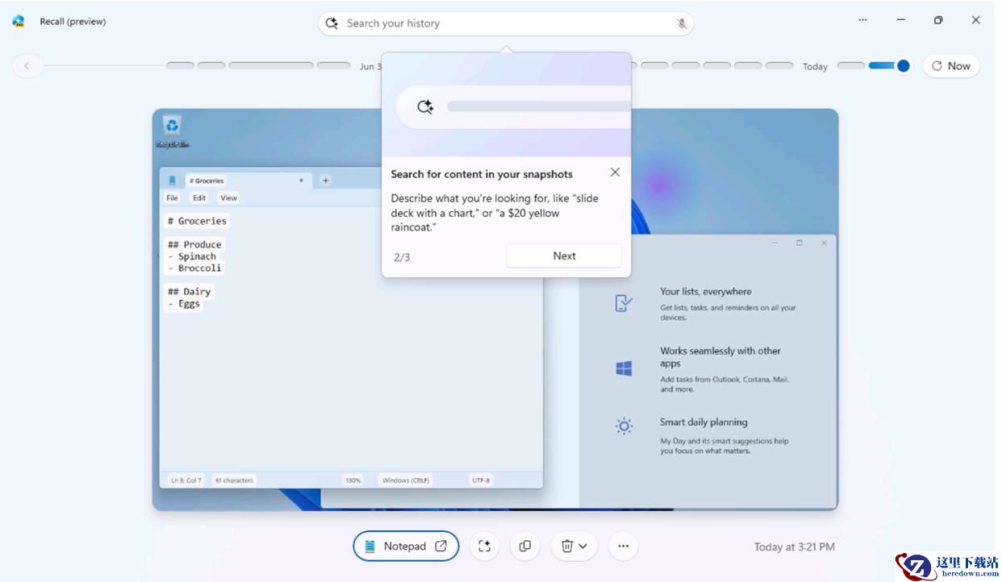Viewport: 1002px width, 582px height.
Task: Click 'Ln 8, Col 7' in Notepad status bar
Action: coord(186,480)
